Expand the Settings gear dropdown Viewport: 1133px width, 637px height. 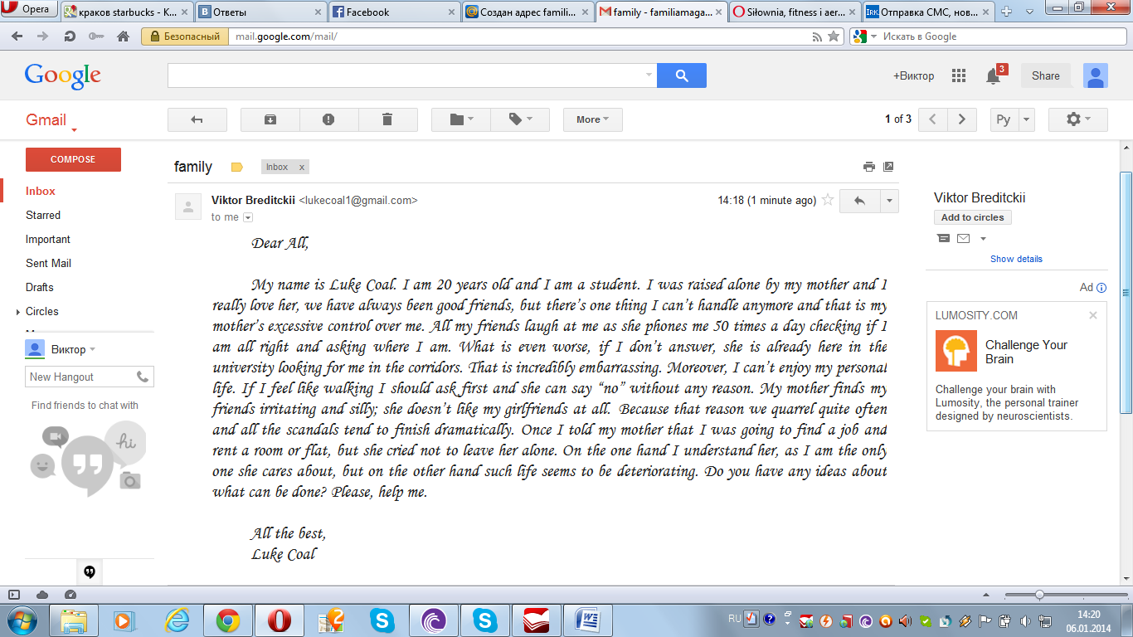[1078, 119]
